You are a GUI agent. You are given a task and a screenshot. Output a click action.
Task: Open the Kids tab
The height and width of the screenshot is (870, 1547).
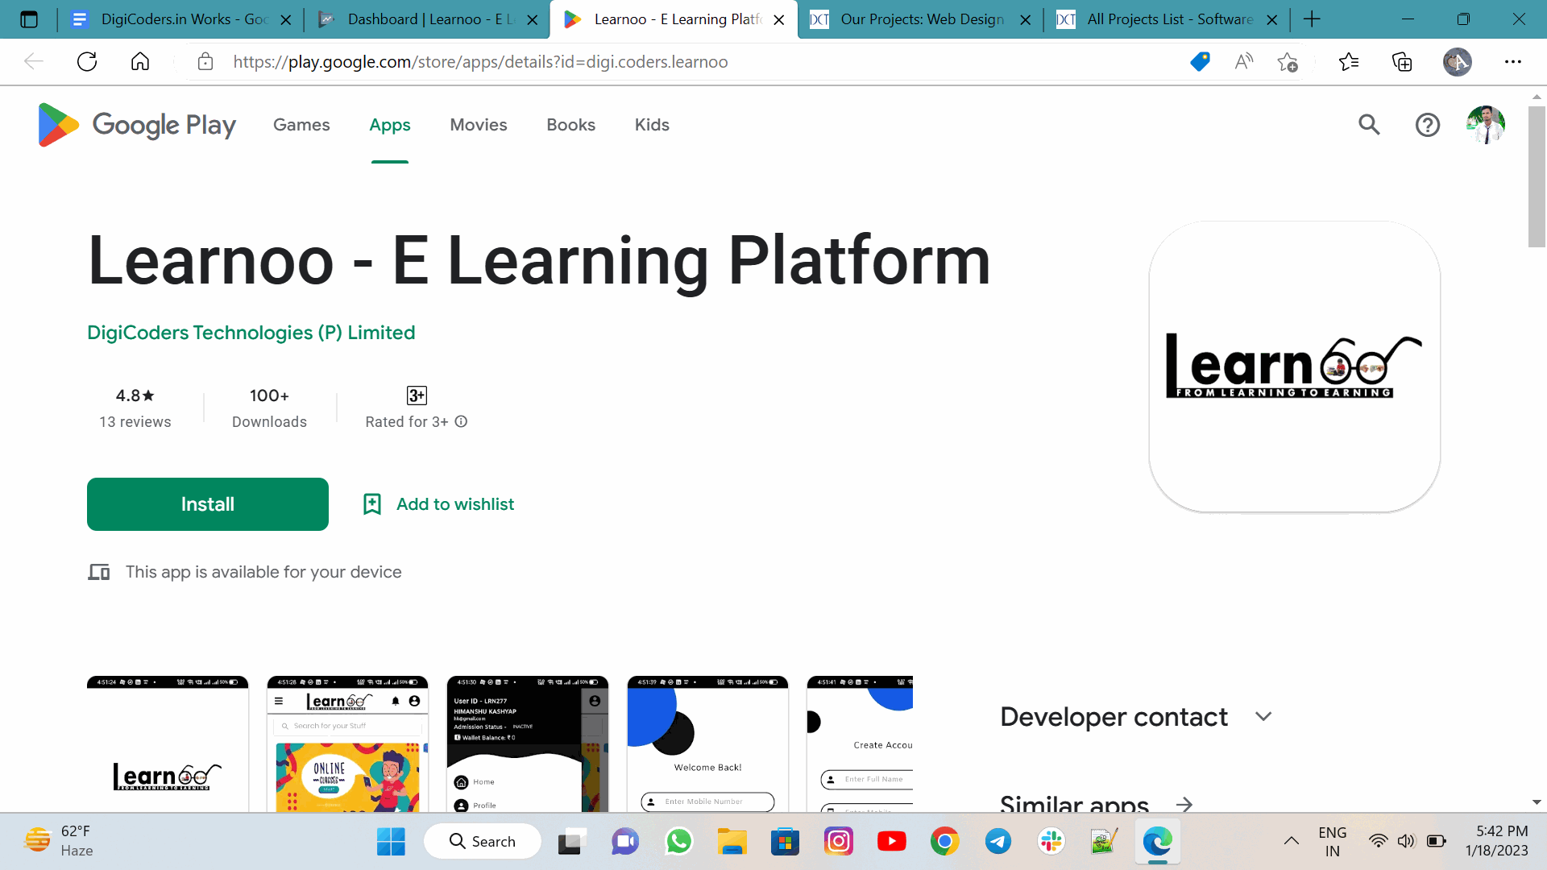(652, 125)
